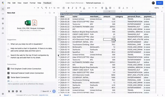Open horizontal alignment options

click(x=119, y=8)
